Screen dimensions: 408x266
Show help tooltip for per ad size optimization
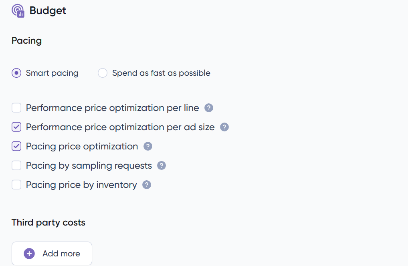tap(224, 127)
